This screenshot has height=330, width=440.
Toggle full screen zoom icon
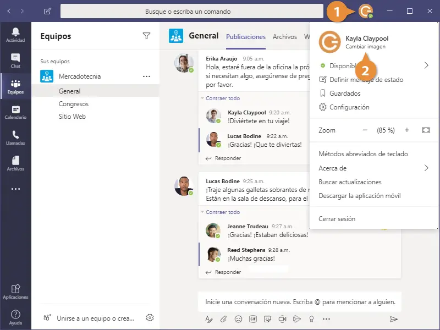[x=426, y=130]
